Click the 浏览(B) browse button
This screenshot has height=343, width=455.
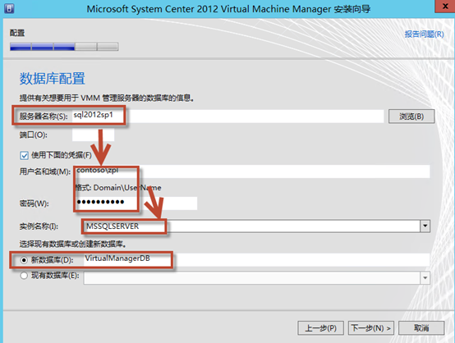click(411, 117)
